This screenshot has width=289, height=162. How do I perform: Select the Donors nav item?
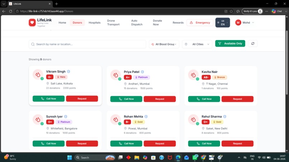point(77,23)
